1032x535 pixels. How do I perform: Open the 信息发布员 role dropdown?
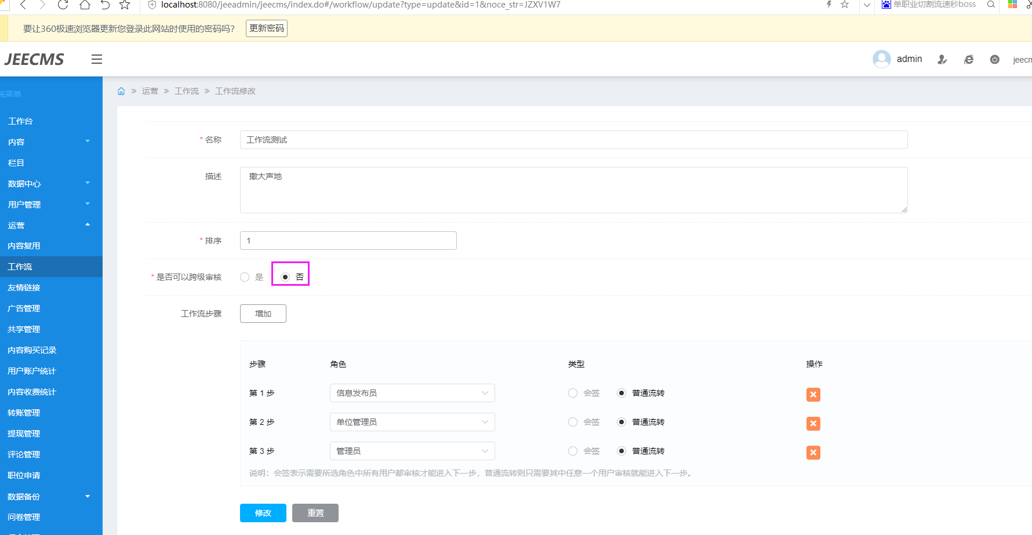412,393
